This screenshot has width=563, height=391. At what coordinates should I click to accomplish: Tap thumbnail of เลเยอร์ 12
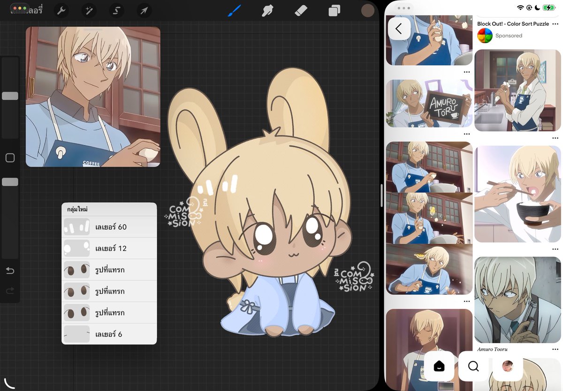click(x=76, y=248)
